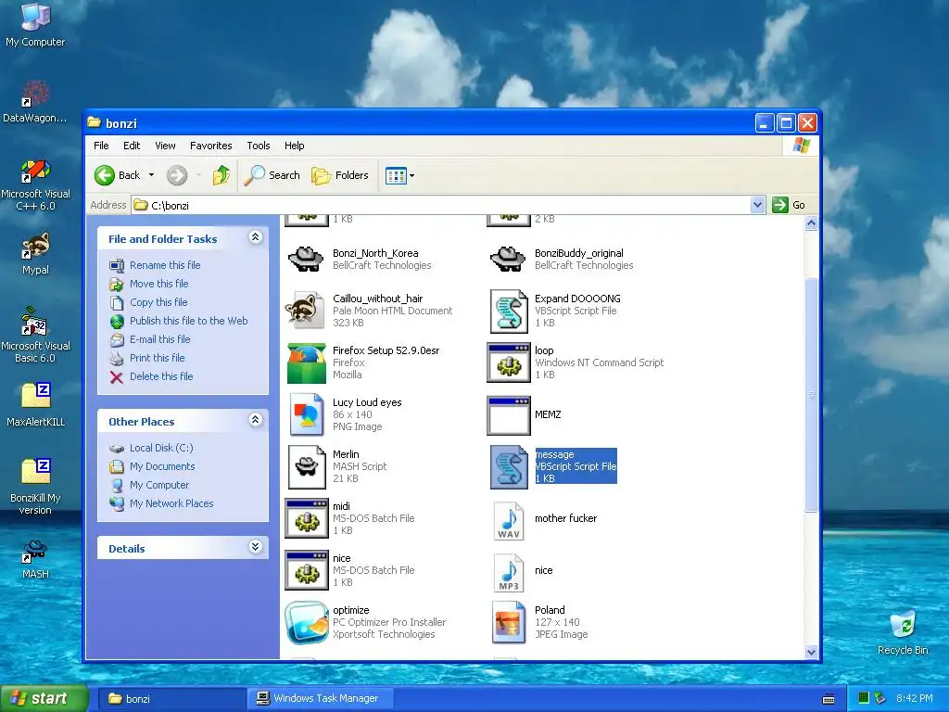The height and width of the screenshot is (712, 949).
Task: Switch to Windows Task Manager taskbar button
Action: (x=320, y=699)
